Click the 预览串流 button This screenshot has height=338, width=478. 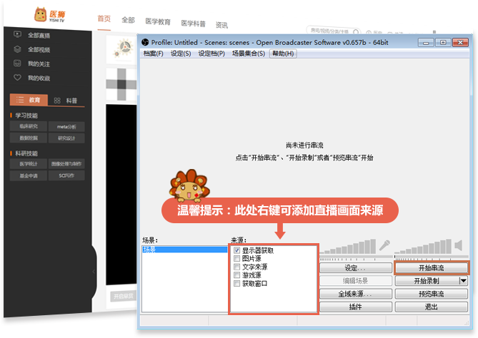click(432, 294)
